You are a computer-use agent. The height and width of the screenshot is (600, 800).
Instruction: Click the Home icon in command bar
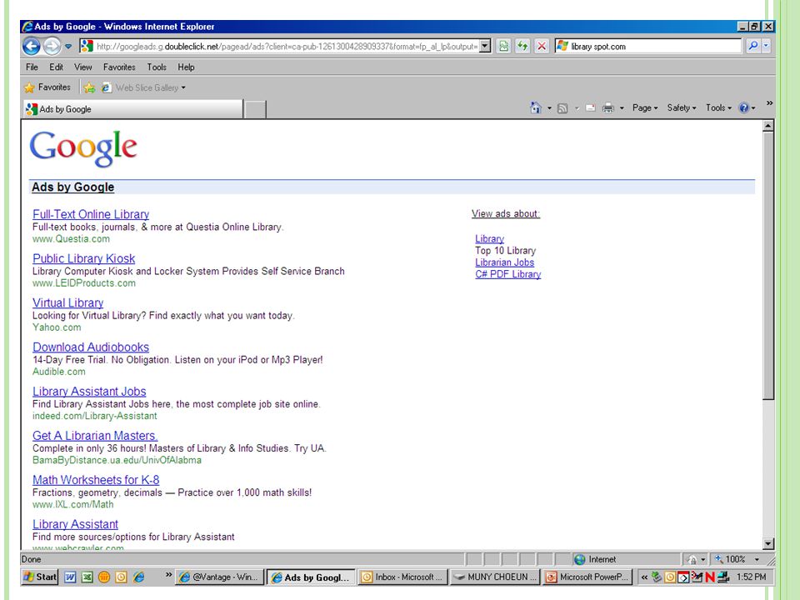(535, 107)
